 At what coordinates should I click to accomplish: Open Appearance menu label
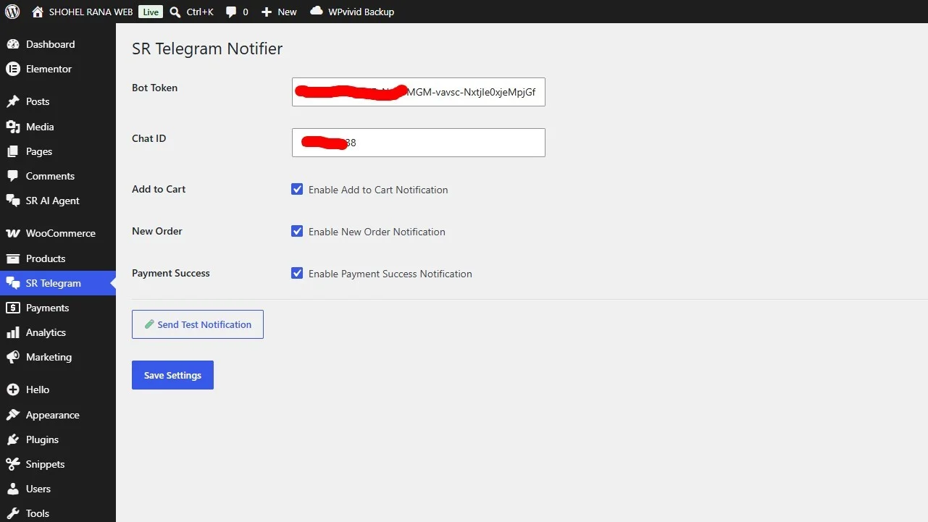(x=52, y=415)
